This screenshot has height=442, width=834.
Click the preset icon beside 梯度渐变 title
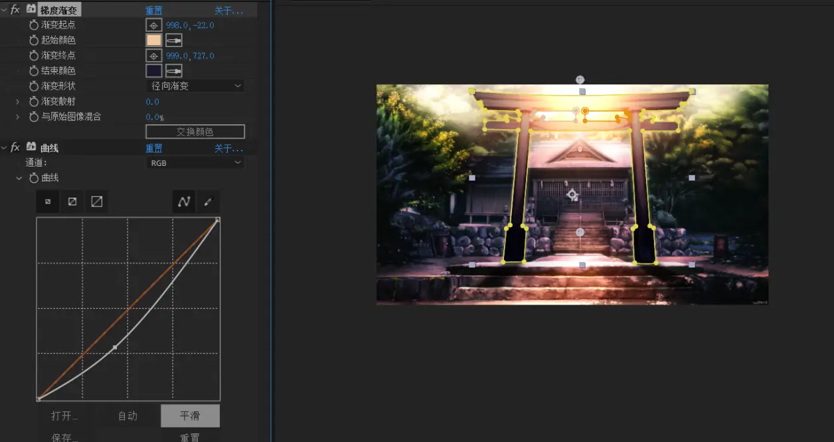point(31,9)
